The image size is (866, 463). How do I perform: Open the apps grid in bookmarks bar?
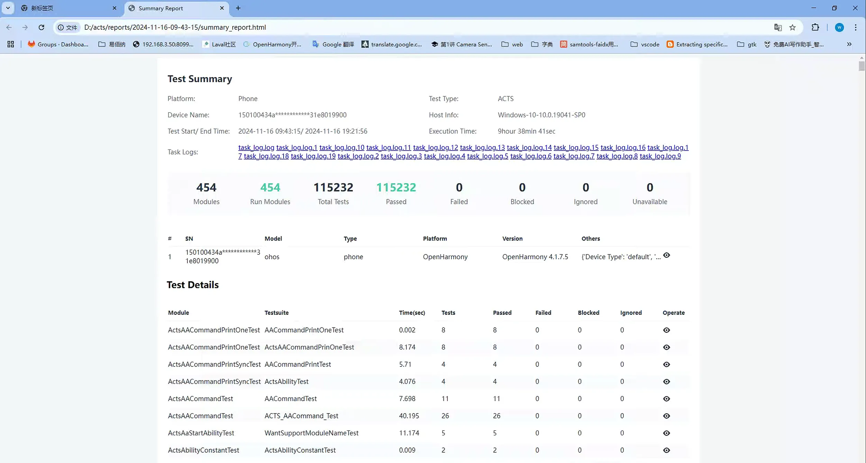click(11, 44)
